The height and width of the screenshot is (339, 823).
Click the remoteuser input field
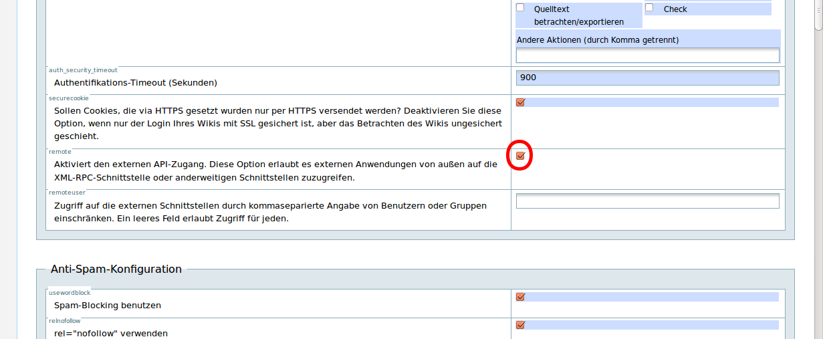[x=647, y=201]
